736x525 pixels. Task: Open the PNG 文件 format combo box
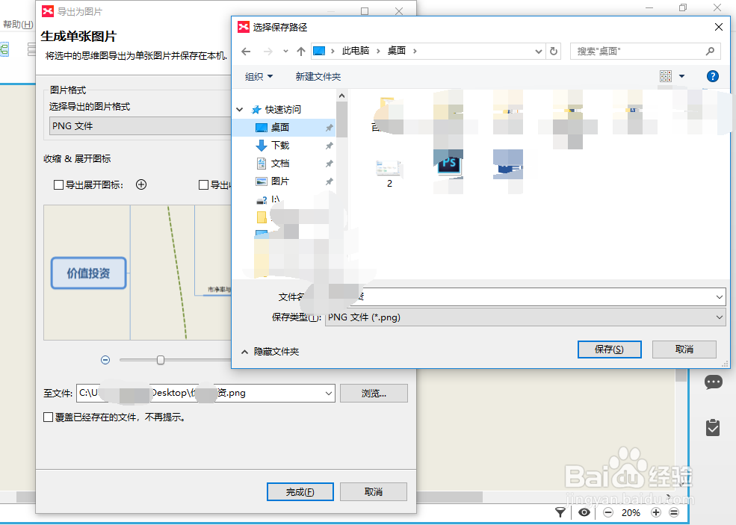click(x=140, y=125)
